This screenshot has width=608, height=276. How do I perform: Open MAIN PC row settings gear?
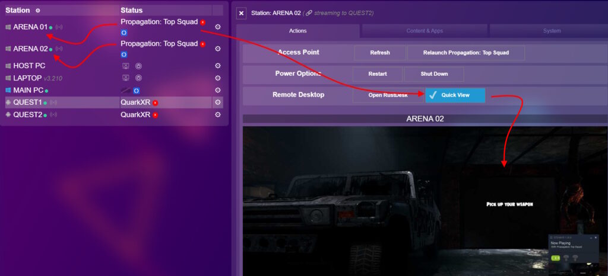[218, 91]
